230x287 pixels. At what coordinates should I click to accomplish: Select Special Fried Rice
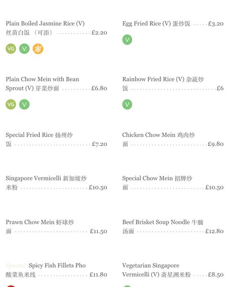[57, 139]
